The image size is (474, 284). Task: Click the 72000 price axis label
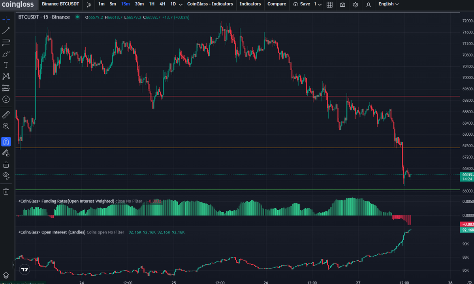coord(468,21)
